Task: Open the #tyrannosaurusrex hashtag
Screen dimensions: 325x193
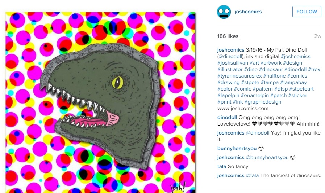Action: point(239,76)
